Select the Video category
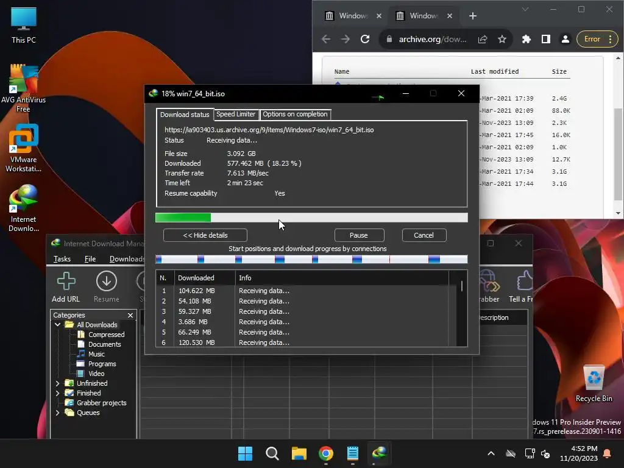 pos(96,374)
